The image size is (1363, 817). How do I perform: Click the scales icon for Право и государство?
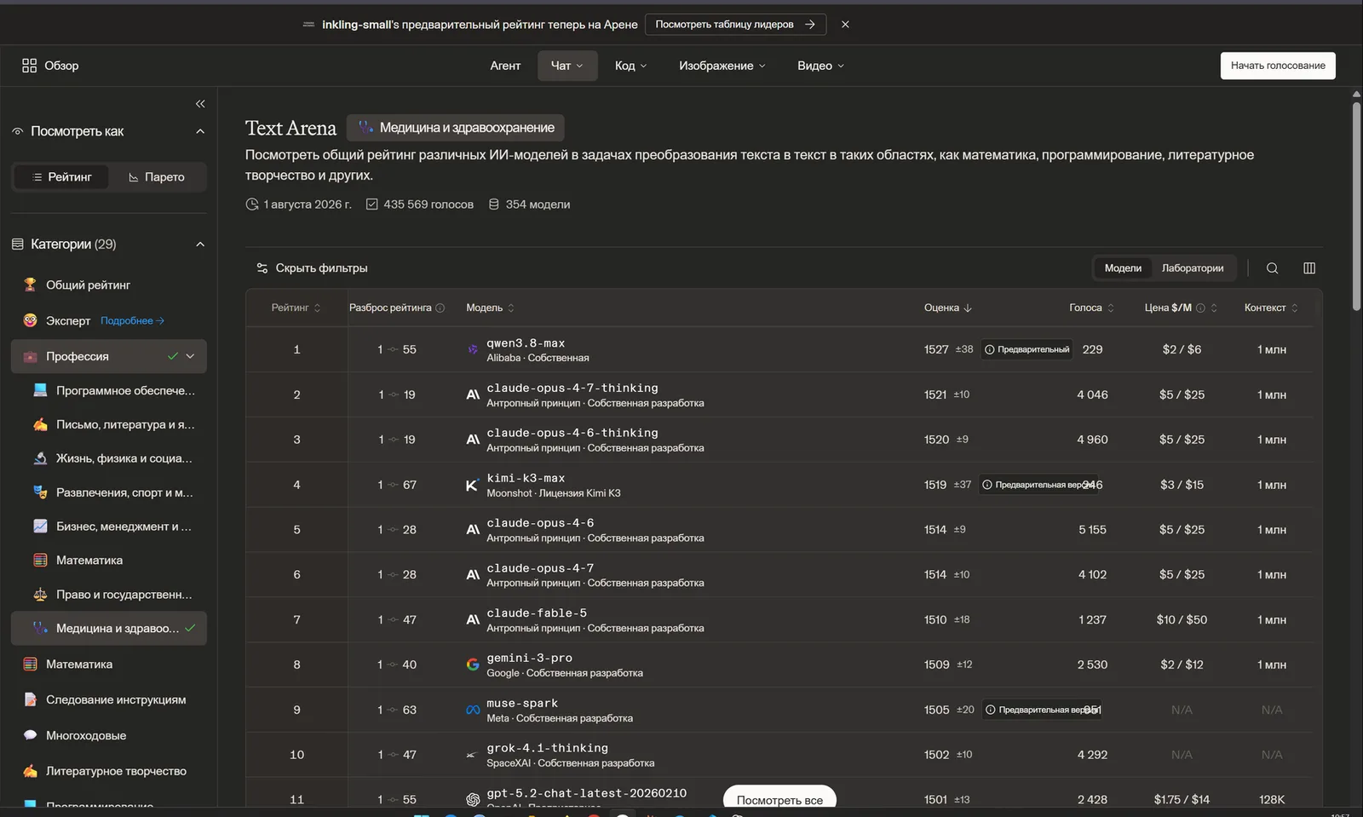pyautogui.click(x=40, y=595)
